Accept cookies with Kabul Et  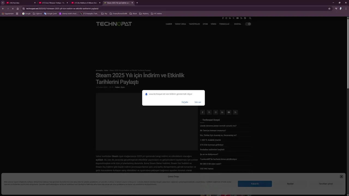(255, 184)
